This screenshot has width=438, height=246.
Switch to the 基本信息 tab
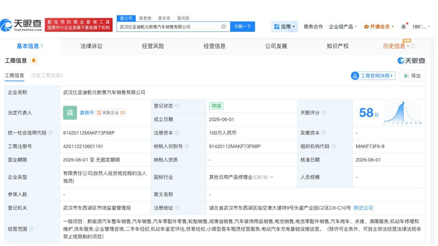[30, 46]
